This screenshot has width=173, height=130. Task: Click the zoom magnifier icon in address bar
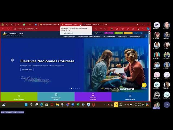(96, 29)
